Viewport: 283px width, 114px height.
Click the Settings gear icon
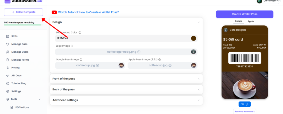(8, 91)
